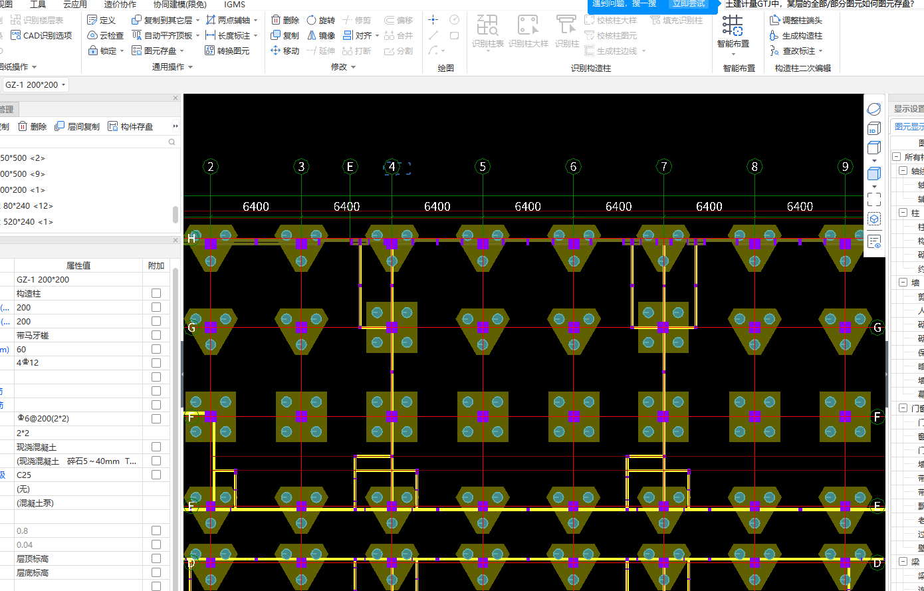This screenshot has height=591, width=924.
Task: Collapse the 所有构件 tree node
Action: (x=895, y=157)
